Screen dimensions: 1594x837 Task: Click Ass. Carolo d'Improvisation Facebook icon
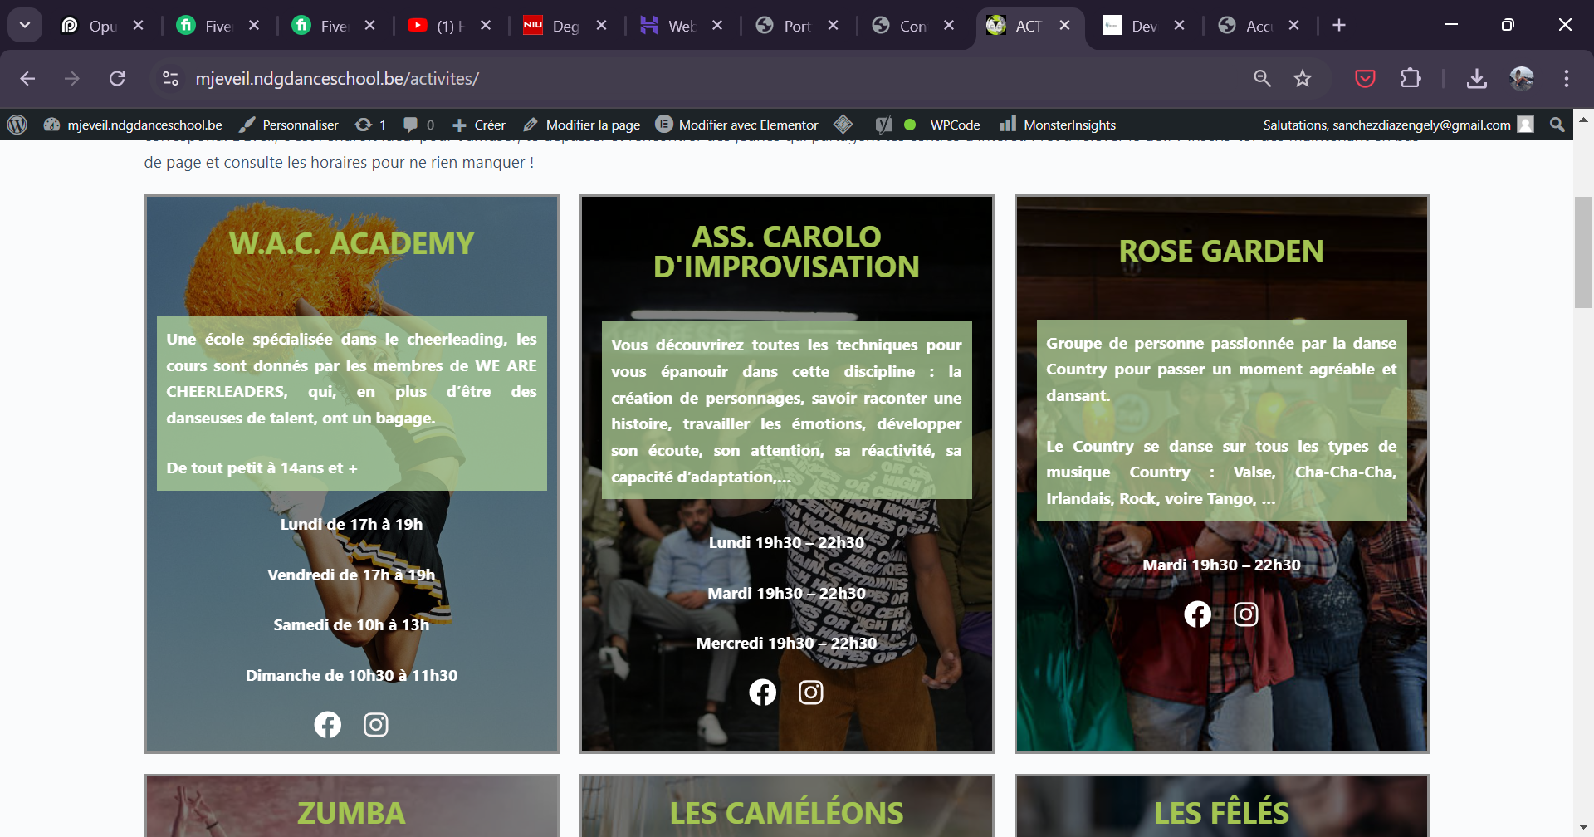click(x=762, y=693)
